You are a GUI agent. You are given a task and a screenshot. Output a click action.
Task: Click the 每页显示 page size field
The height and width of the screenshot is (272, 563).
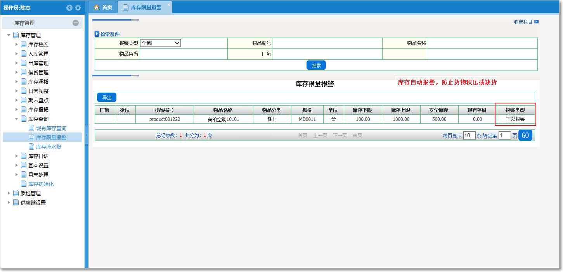click(469, 136)
